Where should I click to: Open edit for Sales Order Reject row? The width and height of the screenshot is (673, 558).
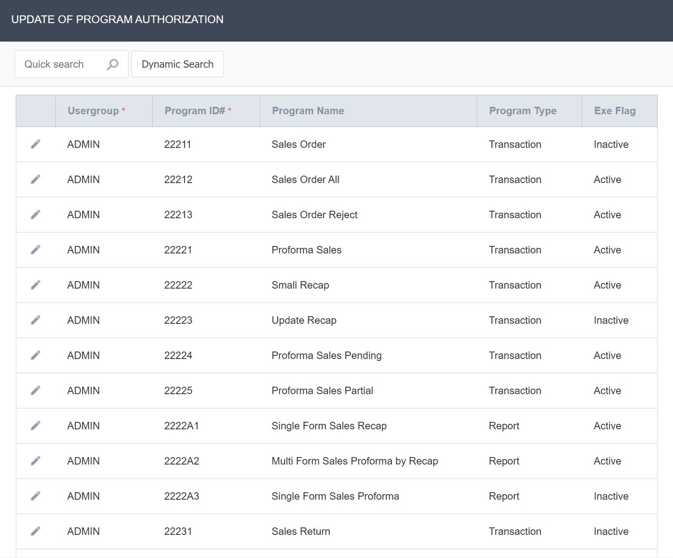click(x=36, y=214)
